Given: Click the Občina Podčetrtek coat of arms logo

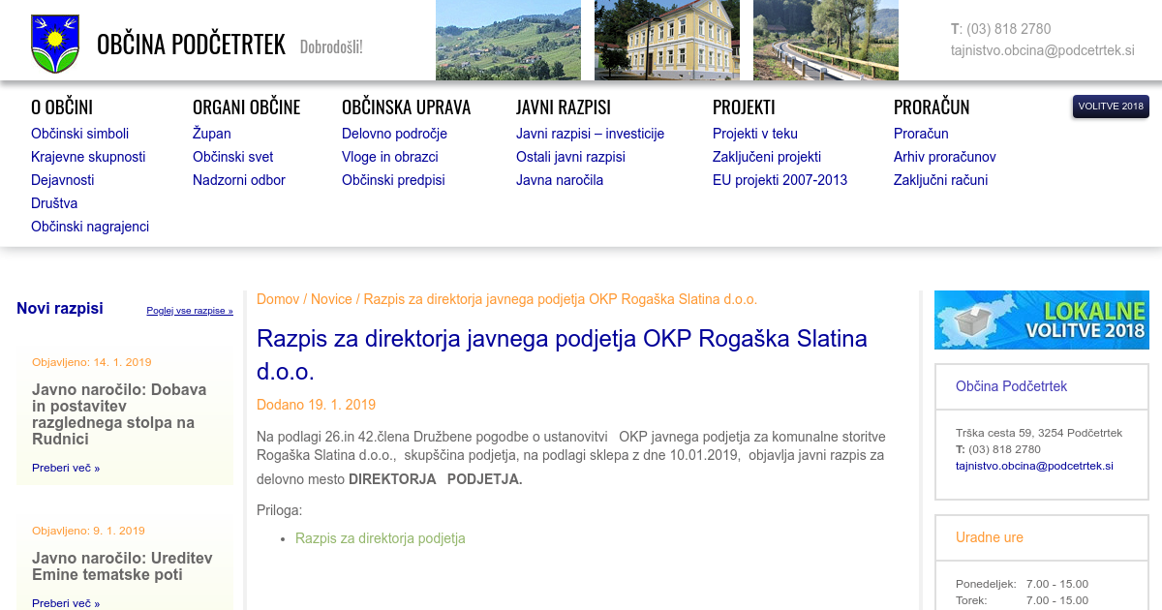Looking at the screenshot, I should [x=55, y=44].
